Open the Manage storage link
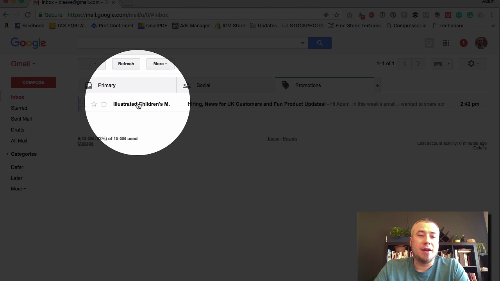Viewport: 500px width, 281px height. (x=86, y=143)
